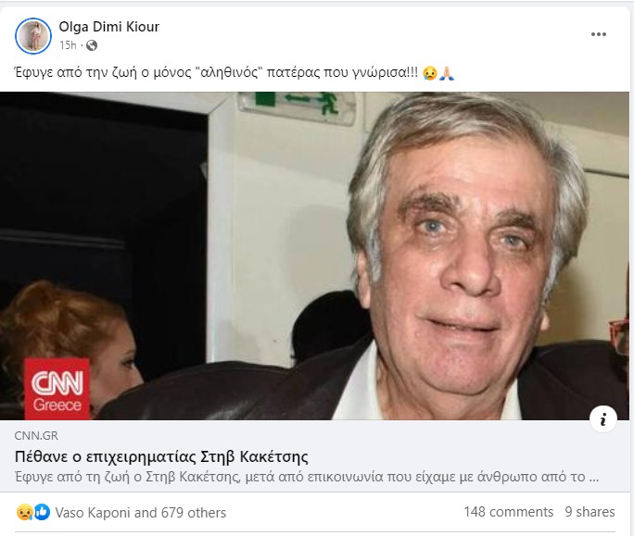Image resolution: width=634 pixels, height=536 pixels.
Task: Open the three-dot post options menu
Action: pos(599,34)
